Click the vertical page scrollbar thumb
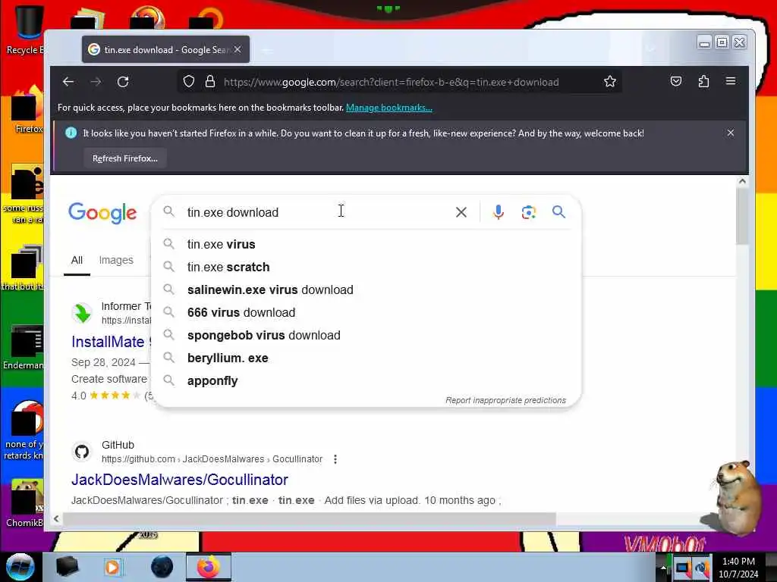This screenshot has width=777, height=582. tap(742, 217)
